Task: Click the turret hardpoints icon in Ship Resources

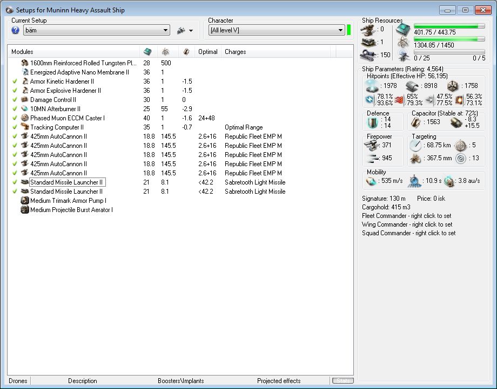Action: 368,30
